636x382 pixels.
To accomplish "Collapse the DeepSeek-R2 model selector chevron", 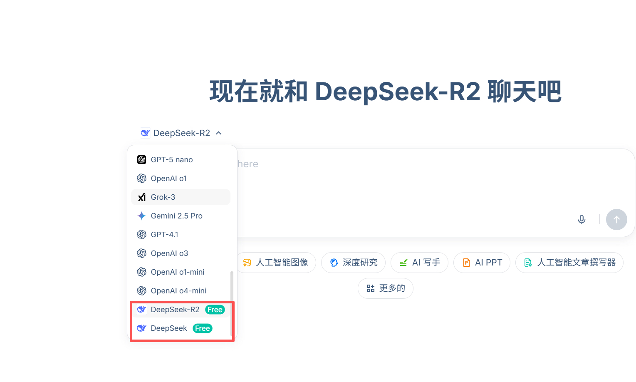I will [219, 133].
